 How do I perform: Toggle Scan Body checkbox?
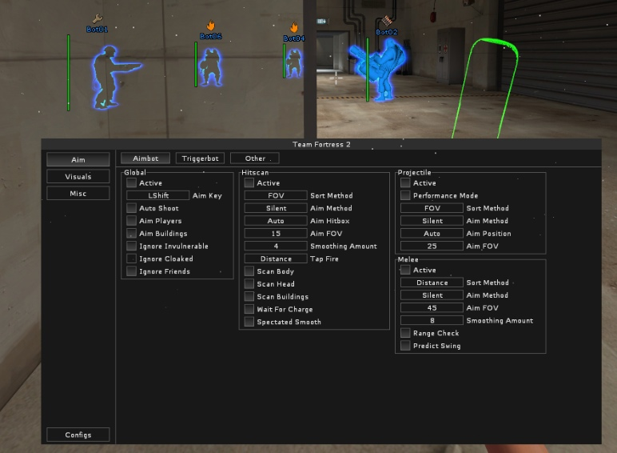pos(249,271)
